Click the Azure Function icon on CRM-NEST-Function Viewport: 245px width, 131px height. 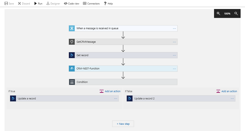[x=72, y=69]
